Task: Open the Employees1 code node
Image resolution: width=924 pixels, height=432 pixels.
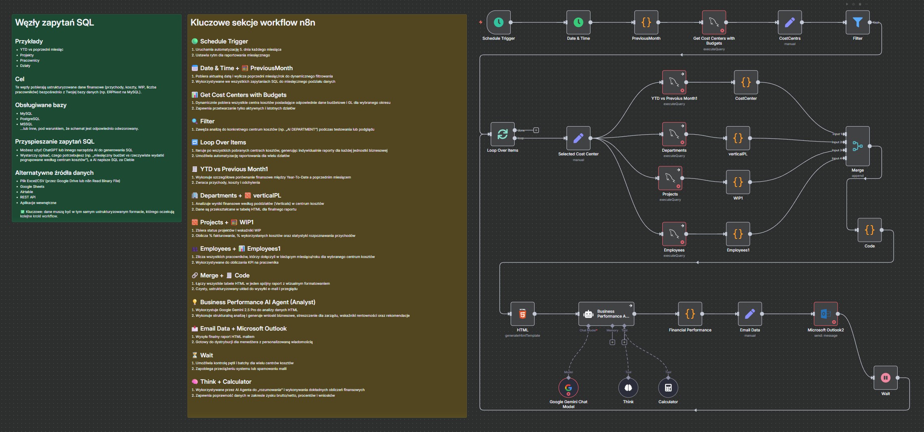Action: (738, 234)
